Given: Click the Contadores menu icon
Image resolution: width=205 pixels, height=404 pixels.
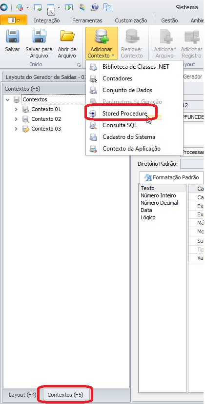Looking at the screenshot, I should pyautogui.click(x=93, y=78).
